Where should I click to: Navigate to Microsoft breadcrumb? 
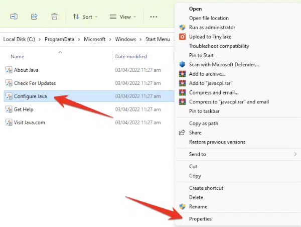95,39
